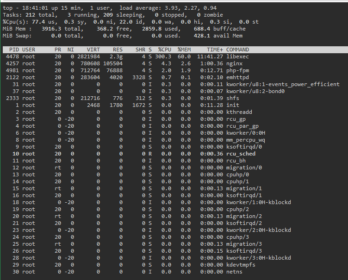Image resolution: width=348 pixels, height=280 pixels.
Task: Click the avail Mem value 428.1
Action: coord(202,36)
